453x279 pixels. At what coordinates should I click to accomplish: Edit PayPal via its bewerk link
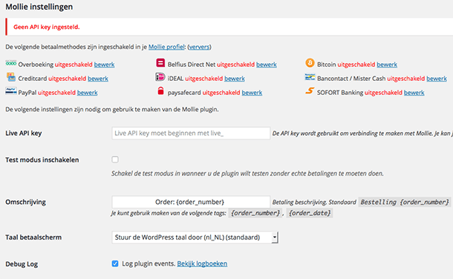point(87,93)
